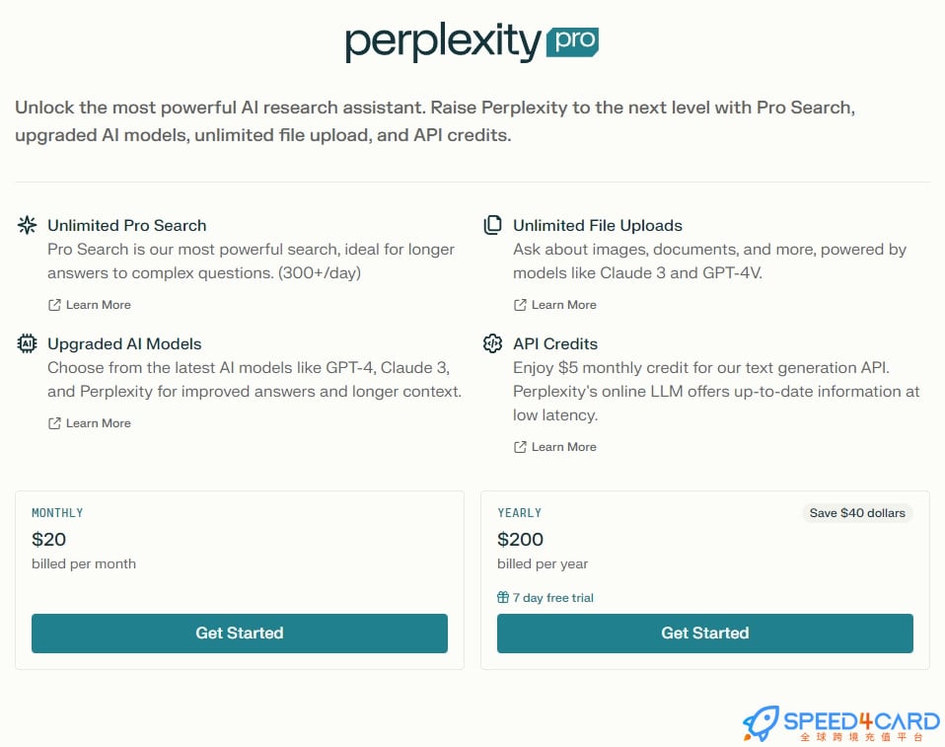Select the Monthly plan label

(x=57, y=513)
